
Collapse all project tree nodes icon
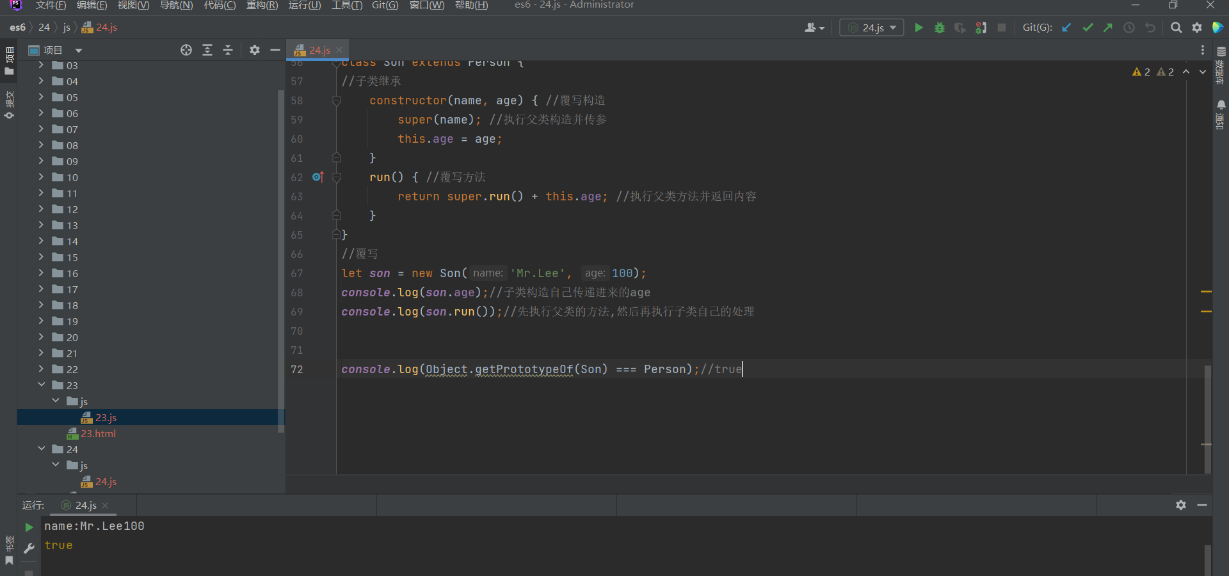click(x=228, y=50)
